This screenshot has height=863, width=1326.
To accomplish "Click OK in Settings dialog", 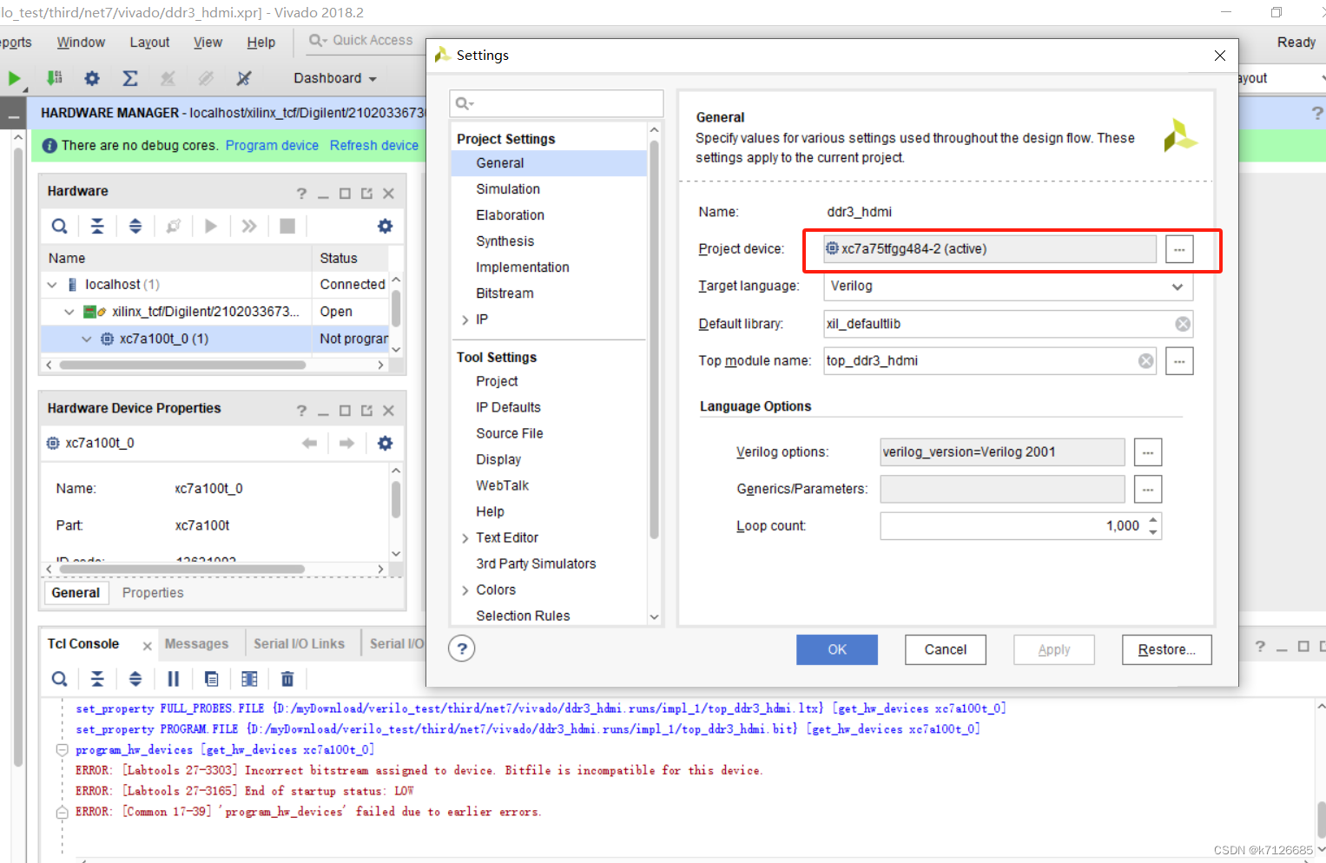I will [x=837, y=649].
